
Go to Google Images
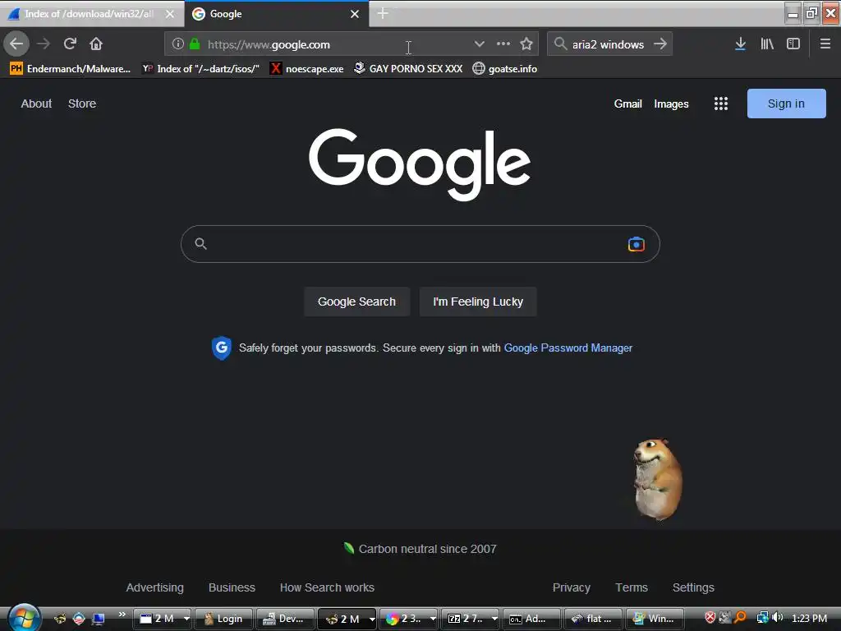[671, 104]
